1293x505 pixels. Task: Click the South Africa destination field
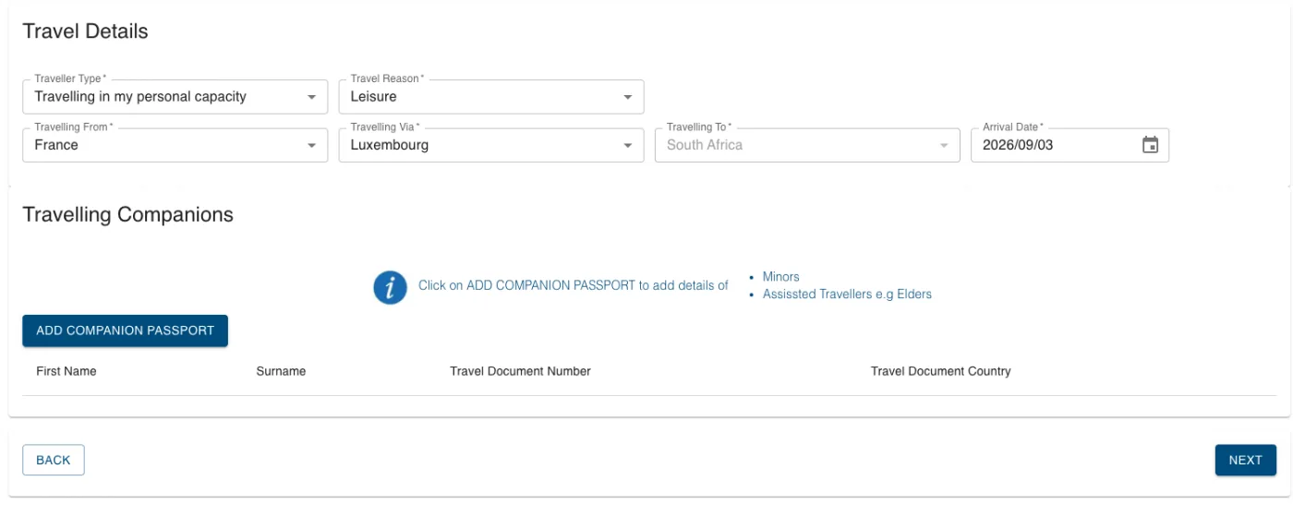806,145
